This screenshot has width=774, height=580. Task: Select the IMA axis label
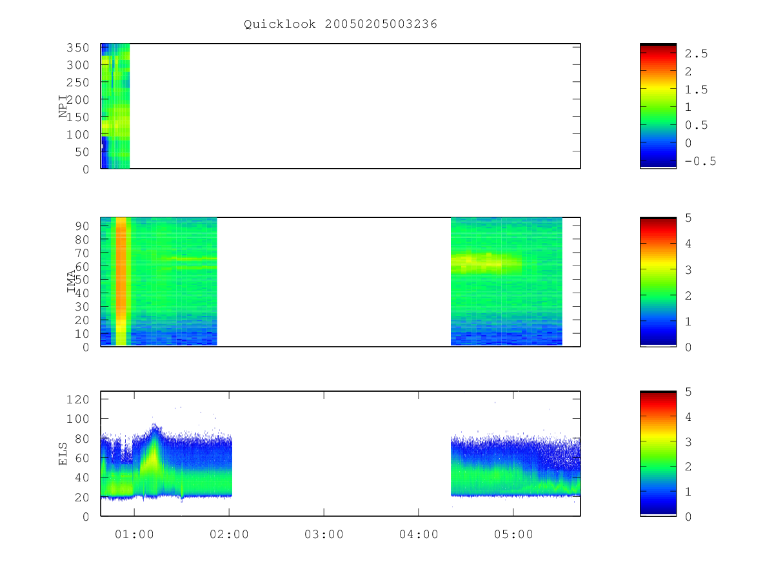[72, 282]
